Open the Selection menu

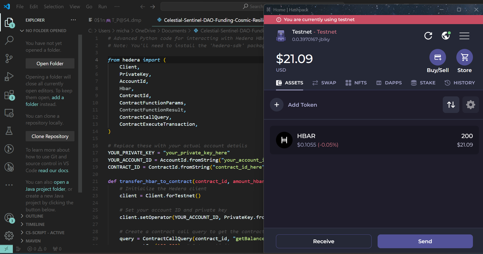(x=54, y=7)
